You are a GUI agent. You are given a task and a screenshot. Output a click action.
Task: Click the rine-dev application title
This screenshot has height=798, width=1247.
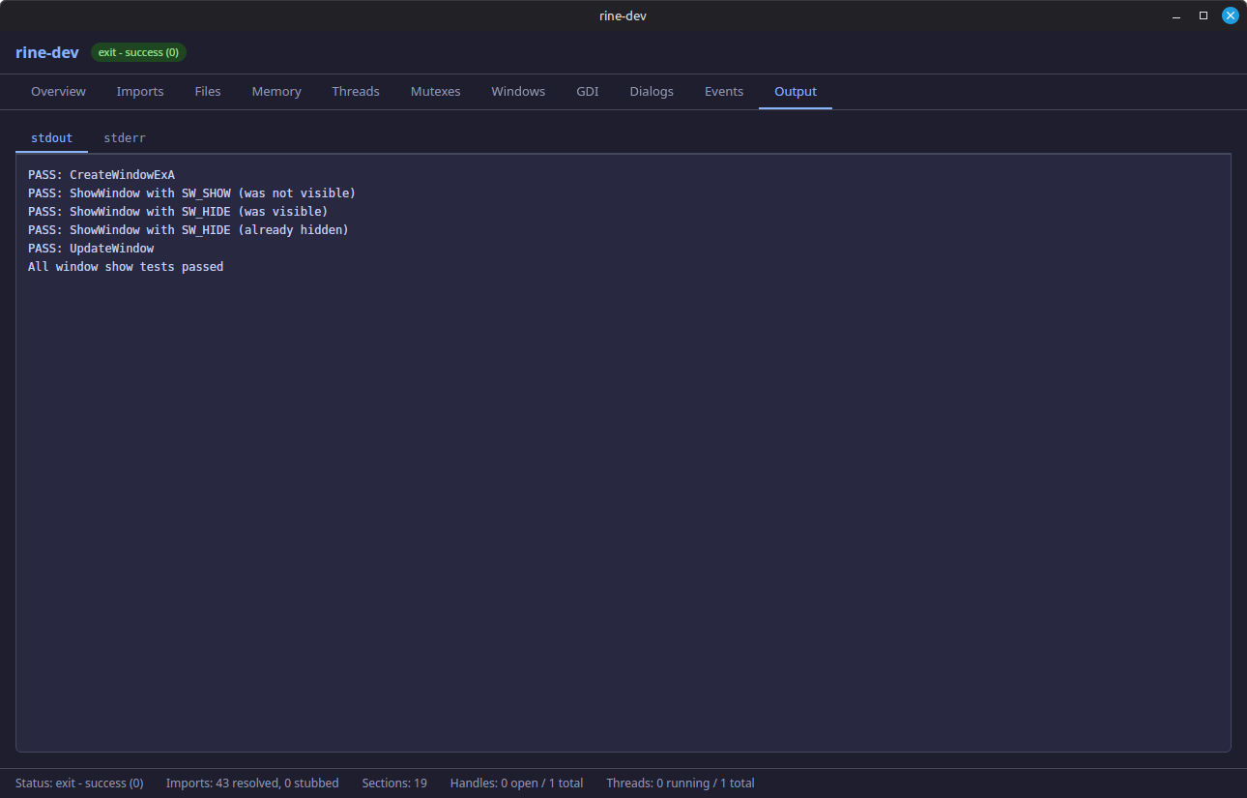point(46,52)
